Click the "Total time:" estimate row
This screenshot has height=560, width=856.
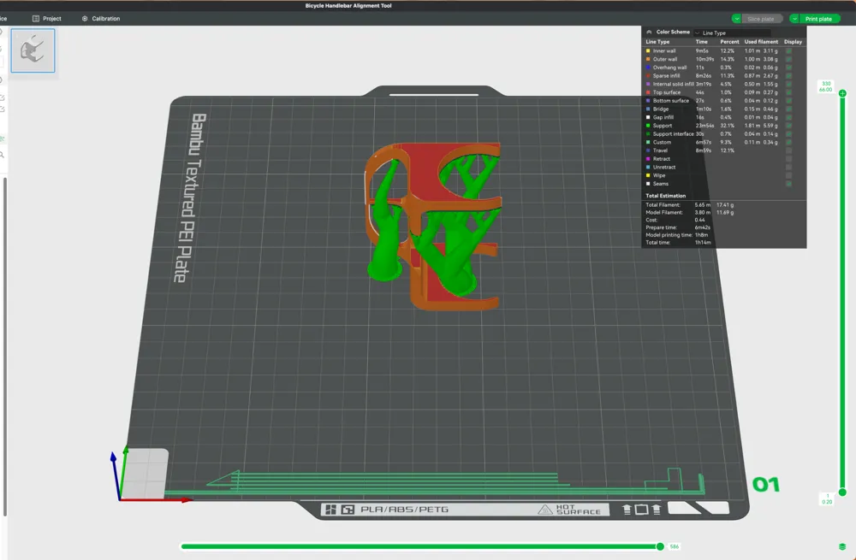[x=678, y=243]
